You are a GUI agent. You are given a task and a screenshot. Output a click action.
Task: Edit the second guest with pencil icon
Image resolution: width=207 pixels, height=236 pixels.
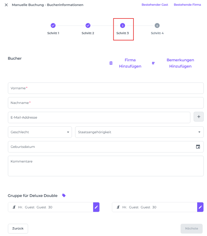pos(201,207)
